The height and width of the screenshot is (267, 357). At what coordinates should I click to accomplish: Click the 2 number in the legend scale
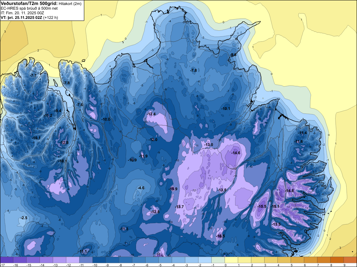click(252, 265)
